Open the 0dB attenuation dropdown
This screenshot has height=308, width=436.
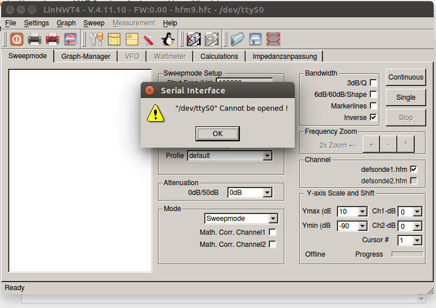point(267,193)
